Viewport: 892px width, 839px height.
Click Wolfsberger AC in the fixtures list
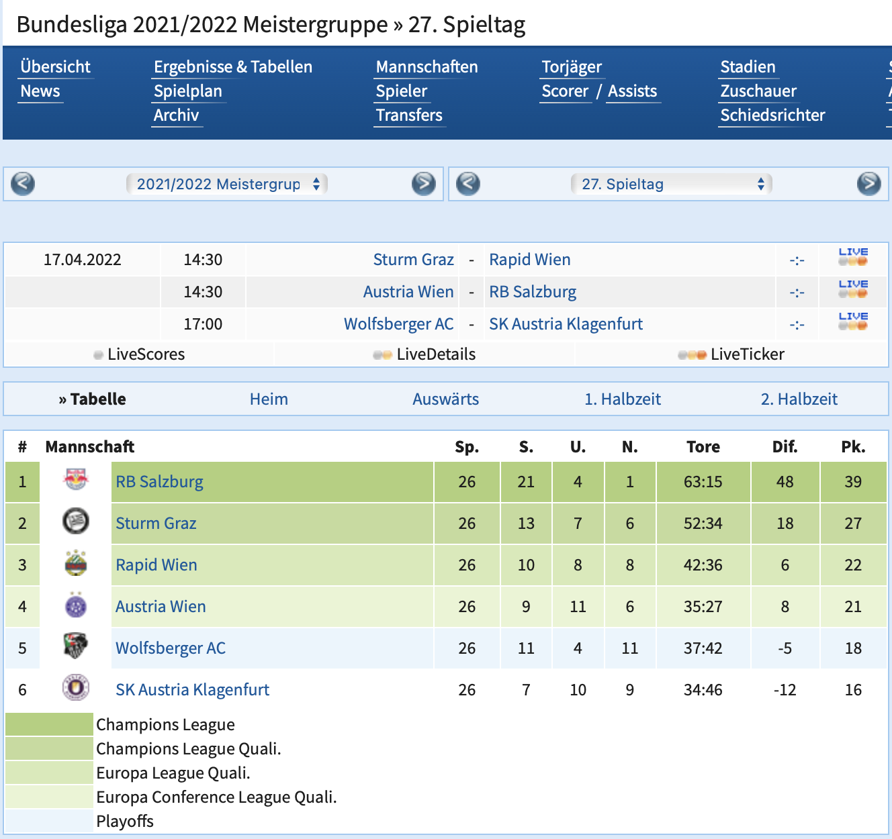click(399, 324)
